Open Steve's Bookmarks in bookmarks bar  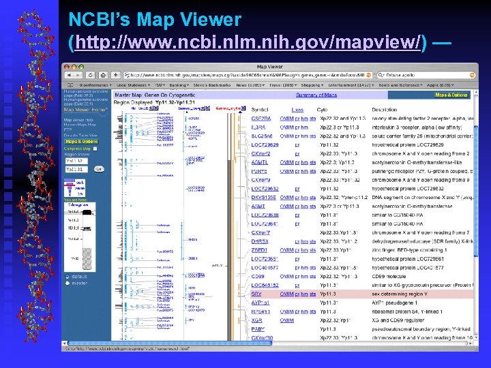tap(212, 85)
